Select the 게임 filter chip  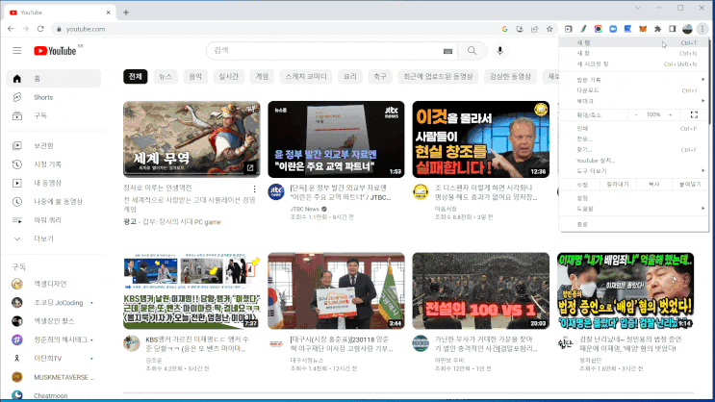pyautogui.click(x=262, y=77)
